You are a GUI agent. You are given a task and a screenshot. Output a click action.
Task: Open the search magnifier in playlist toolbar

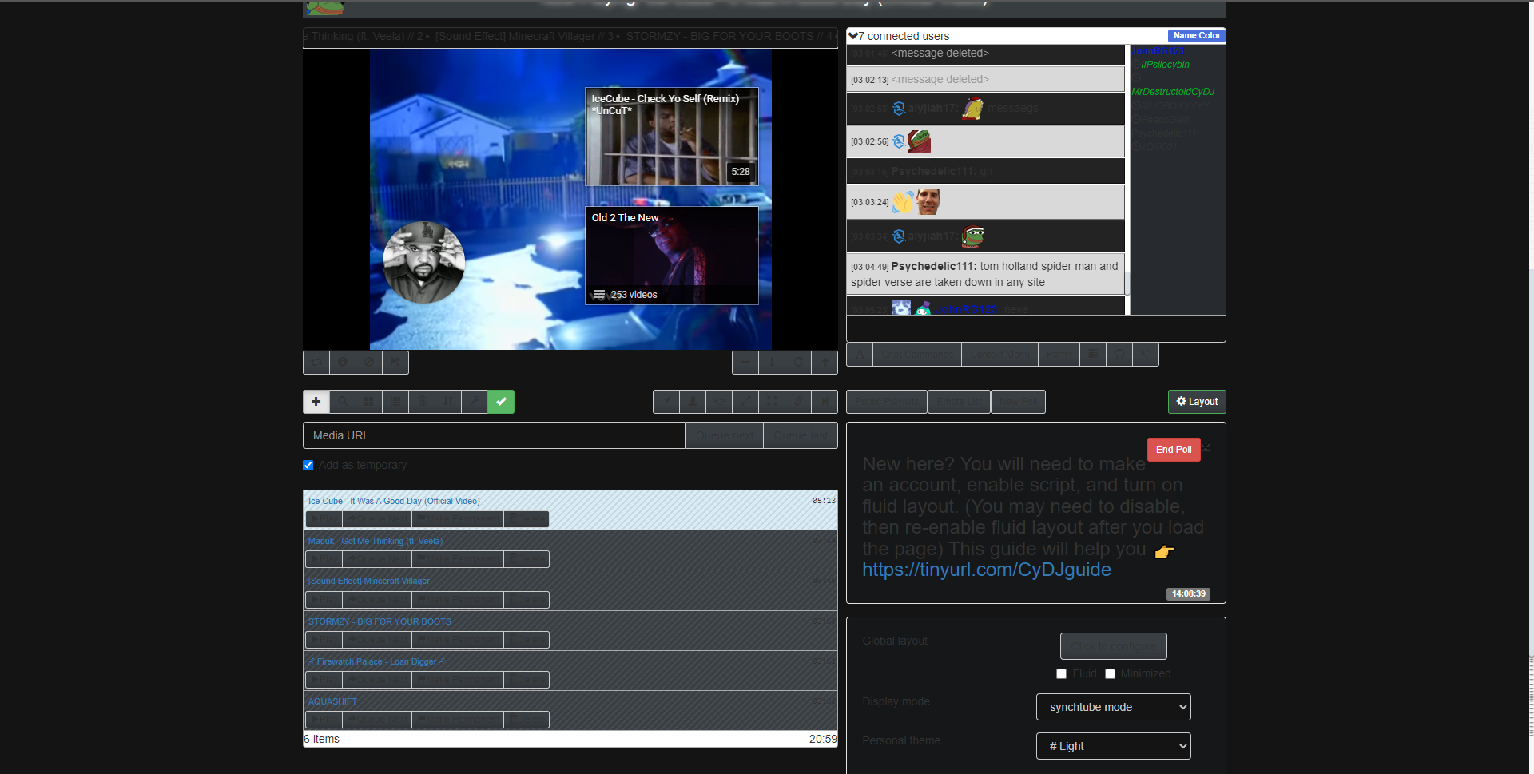coord(343,402)
